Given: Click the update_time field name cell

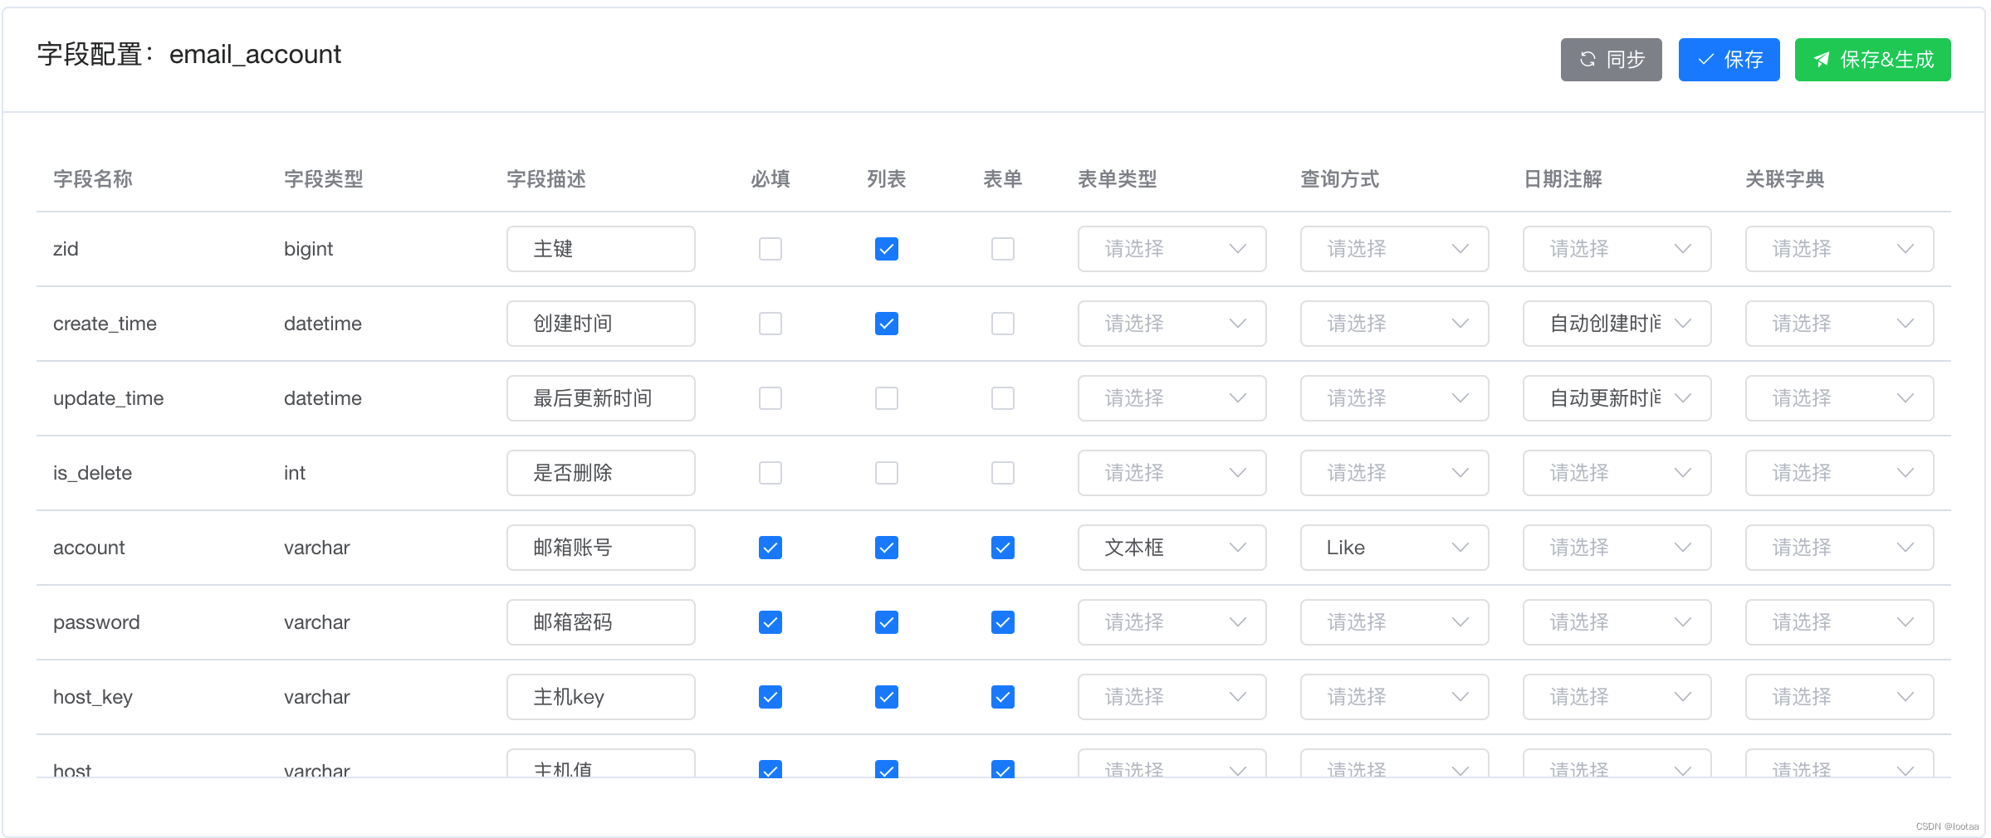Looking at the screenshot, I should pos(109,398).
